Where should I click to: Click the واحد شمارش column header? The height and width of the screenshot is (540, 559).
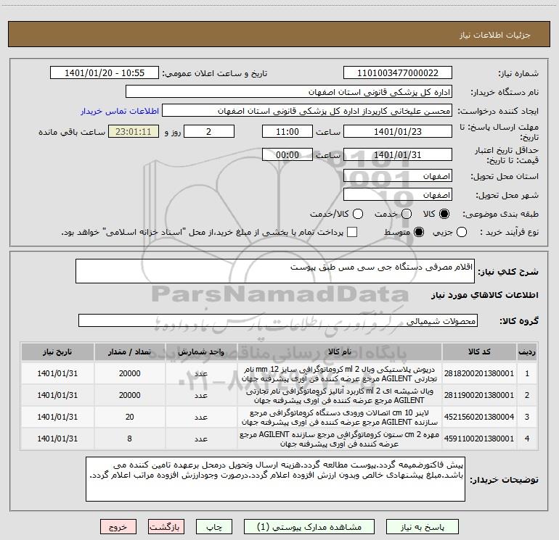click(201, 352)
